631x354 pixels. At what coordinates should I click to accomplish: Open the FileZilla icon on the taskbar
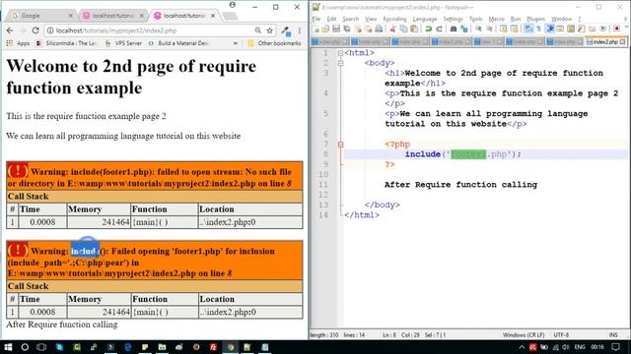(x=213, y=347)
